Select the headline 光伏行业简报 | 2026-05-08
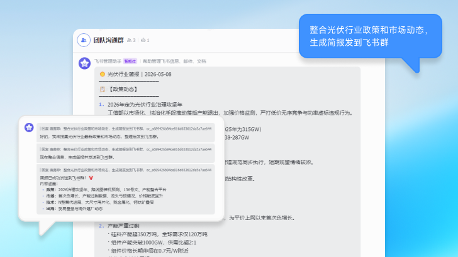458x257 pixels. coord(139,74)
